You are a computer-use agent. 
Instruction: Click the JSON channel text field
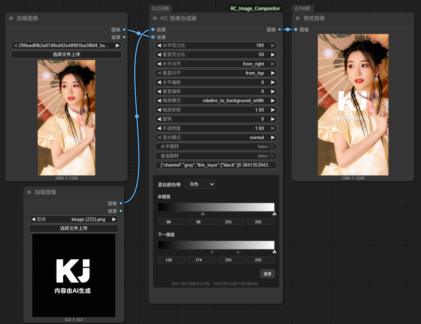pos(216,165)
